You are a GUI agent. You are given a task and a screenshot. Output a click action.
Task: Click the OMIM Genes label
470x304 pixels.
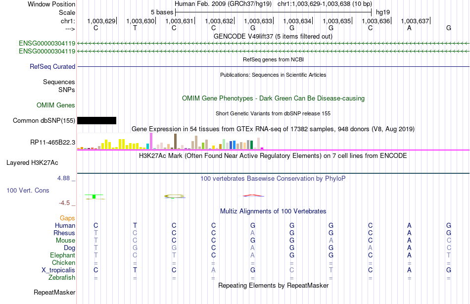(x=56, y=105)
